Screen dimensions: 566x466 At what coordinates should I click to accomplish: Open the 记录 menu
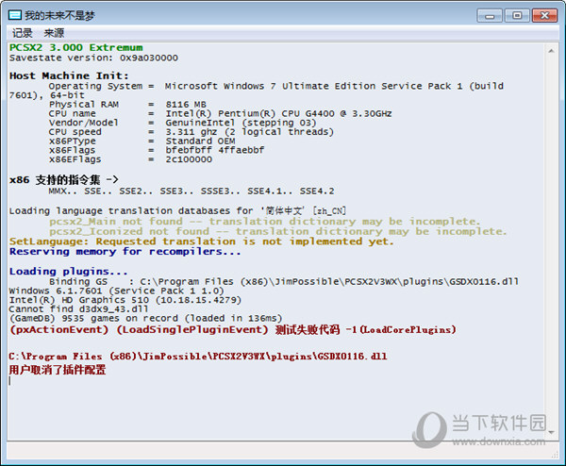[x=23, y=33]
